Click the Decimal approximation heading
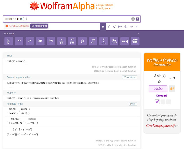The image size is (184, 149). [18, 77]
